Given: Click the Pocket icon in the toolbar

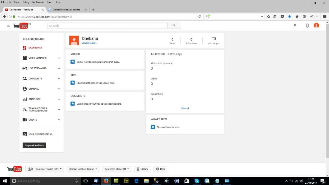Looking at the screenshot, I should [282, 16].
